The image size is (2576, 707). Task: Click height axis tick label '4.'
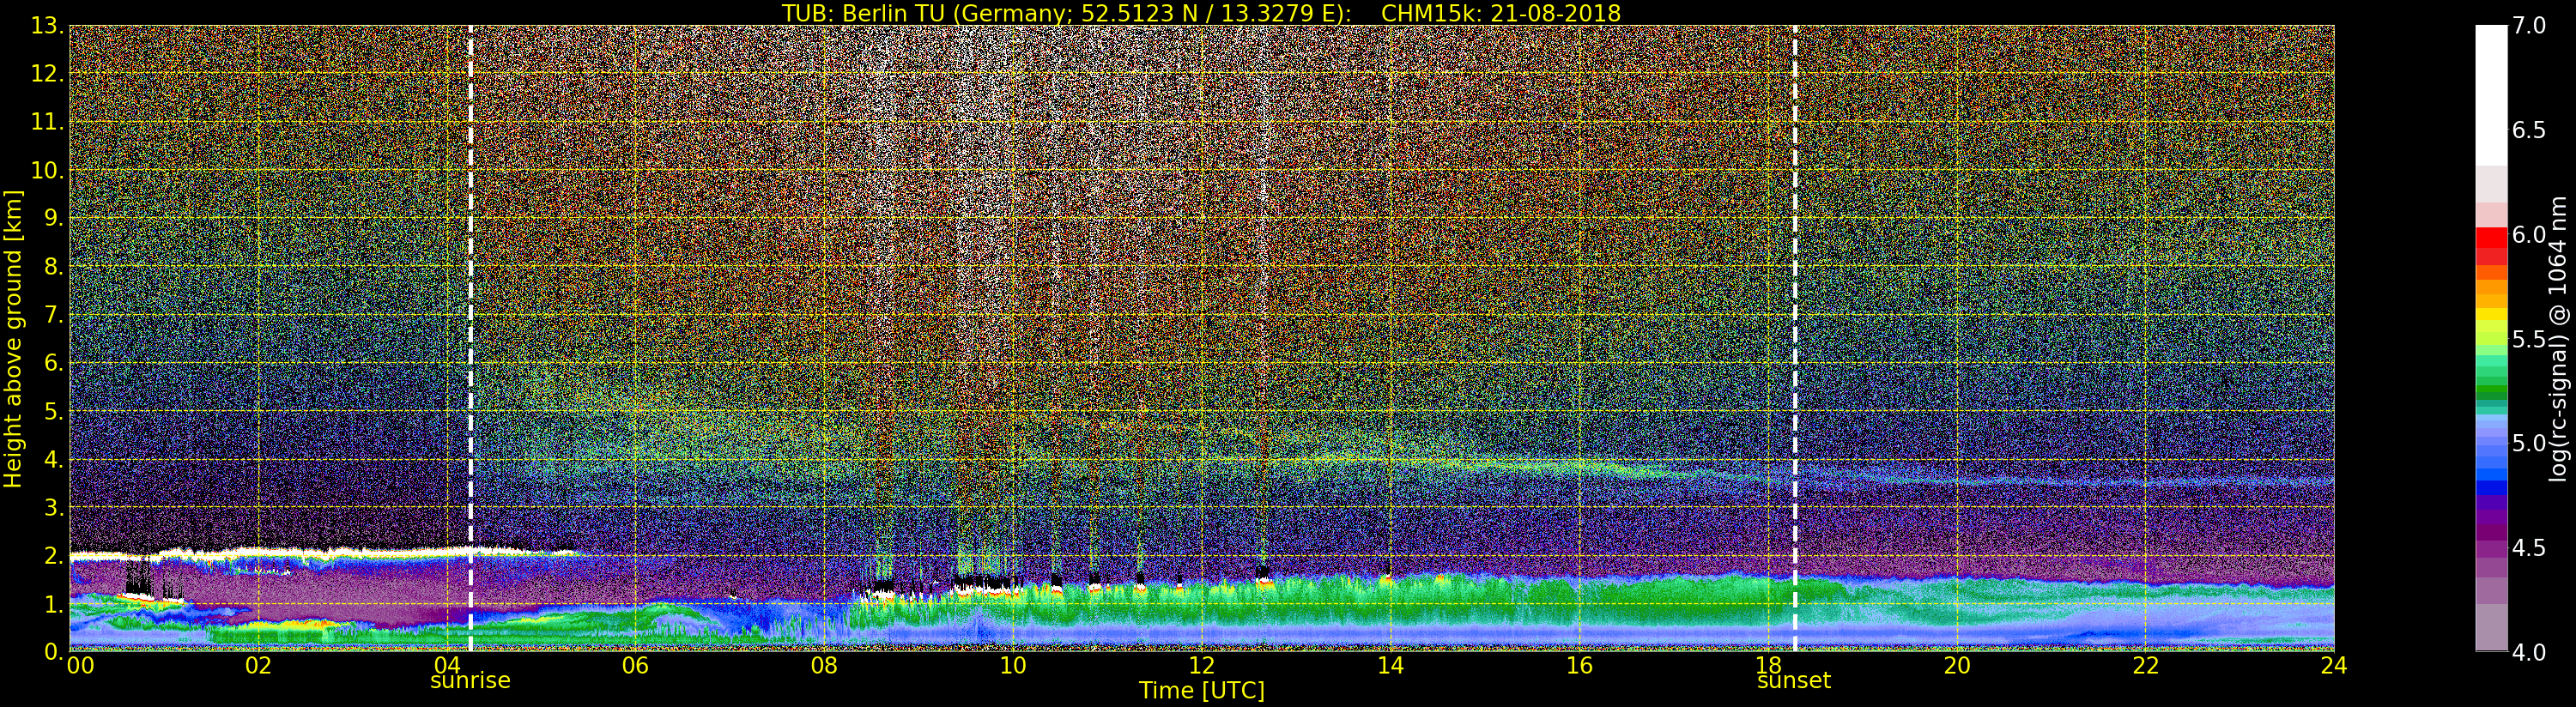[54, 459]
